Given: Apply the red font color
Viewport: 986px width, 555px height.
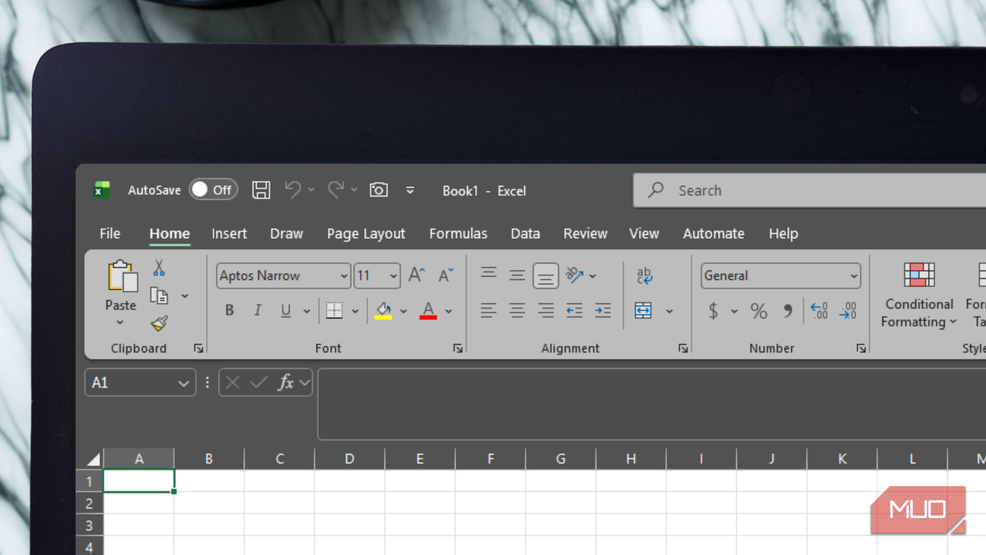Looking at the screenshot, I should click(x=428, y=310).
